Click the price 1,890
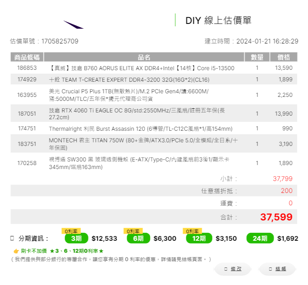The image size is (308, 285). [x=286, y=163]
